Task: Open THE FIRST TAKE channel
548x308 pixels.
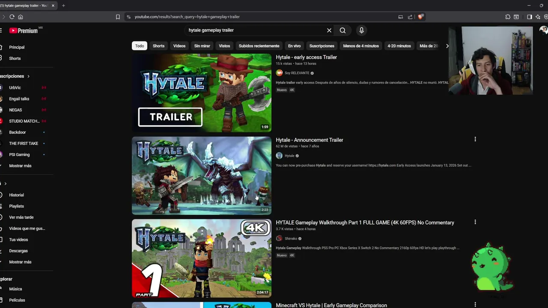Action: pyautogui.click(x=24, y=143)
